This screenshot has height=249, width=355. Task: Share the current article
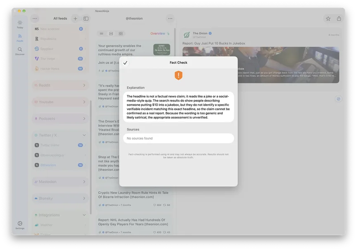point(339,19)
